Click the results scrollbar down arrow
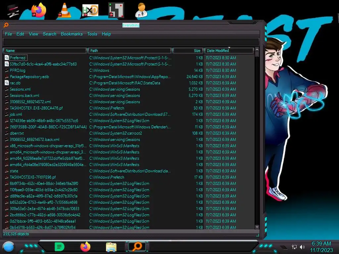Screen dimensions: 339x254 (x=257, y=227)
